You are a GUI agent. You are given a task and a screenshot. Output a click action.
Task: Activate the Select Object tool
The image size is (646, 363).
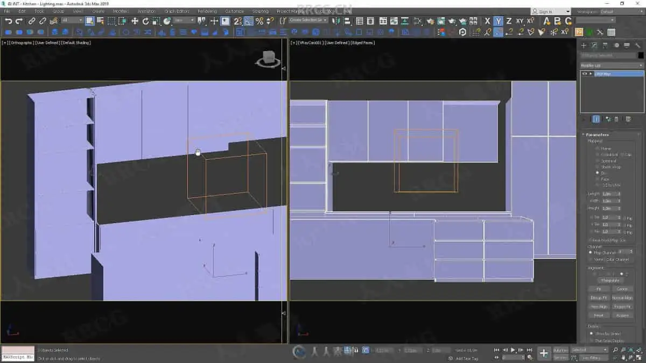[x=89, y=21]
